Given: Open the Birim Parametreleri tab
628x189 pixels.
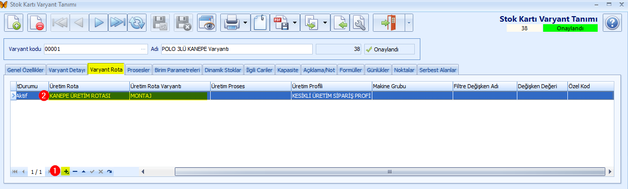Looking at the screenshot, I should (x=177, y=70).
